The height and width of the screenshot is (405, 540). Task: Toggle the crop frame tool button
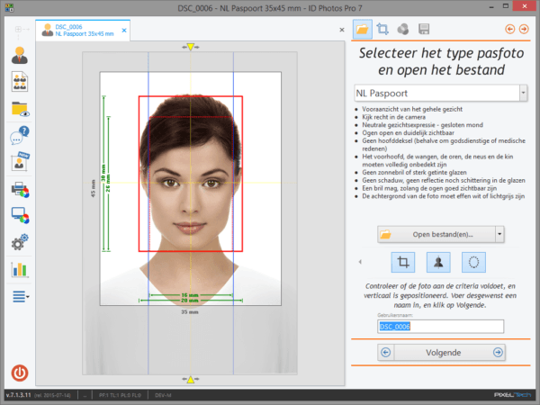coord(403,263)
